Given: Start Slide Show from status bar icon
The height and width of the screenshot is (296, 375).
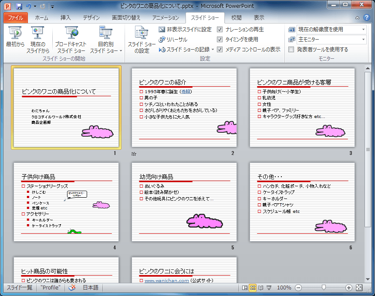Looking at the screenshot, I should pyautogui.click(x=269, y=288).
